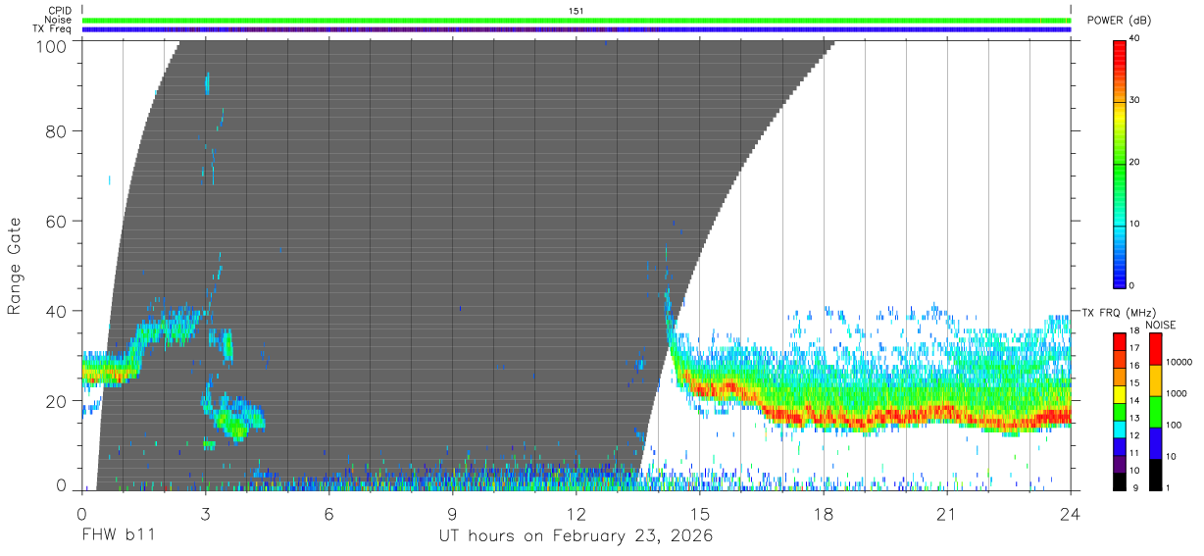Click the 24 tick on UT hours axis
The image size is (1204, 556).
tap(1070, 513)
